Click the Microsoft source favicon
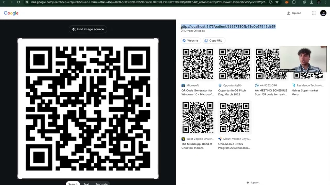 coord(183,85)
